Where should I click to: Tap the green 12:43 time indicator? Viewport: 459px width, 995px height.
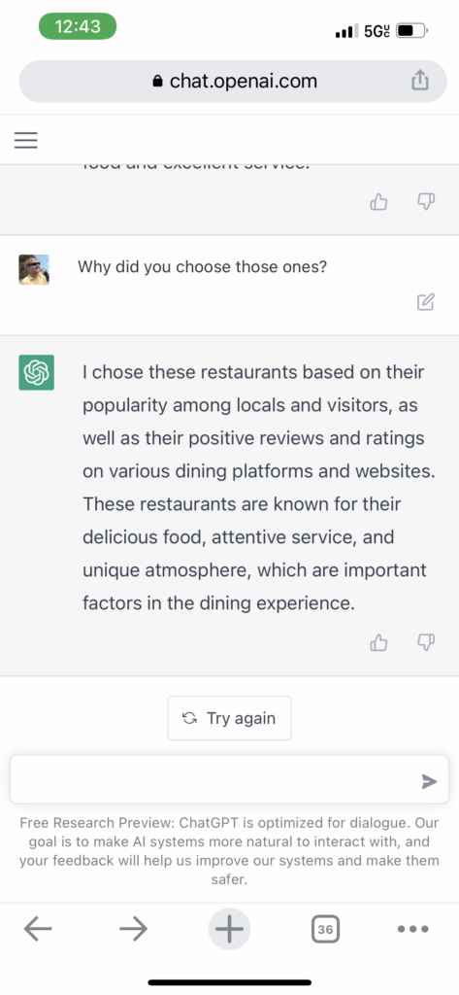[x=78, y=26]
